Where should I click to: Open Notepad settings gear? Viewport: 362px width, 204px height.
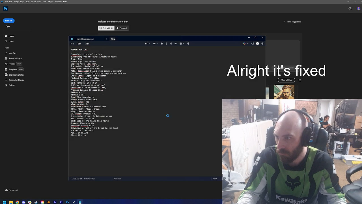click(262, 44)
